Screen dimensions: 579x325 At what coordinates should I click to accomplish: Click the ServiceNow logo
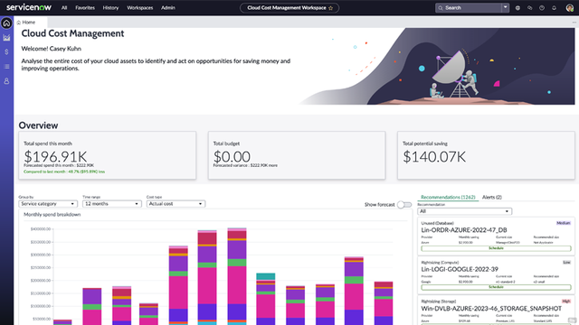point(29,7)
